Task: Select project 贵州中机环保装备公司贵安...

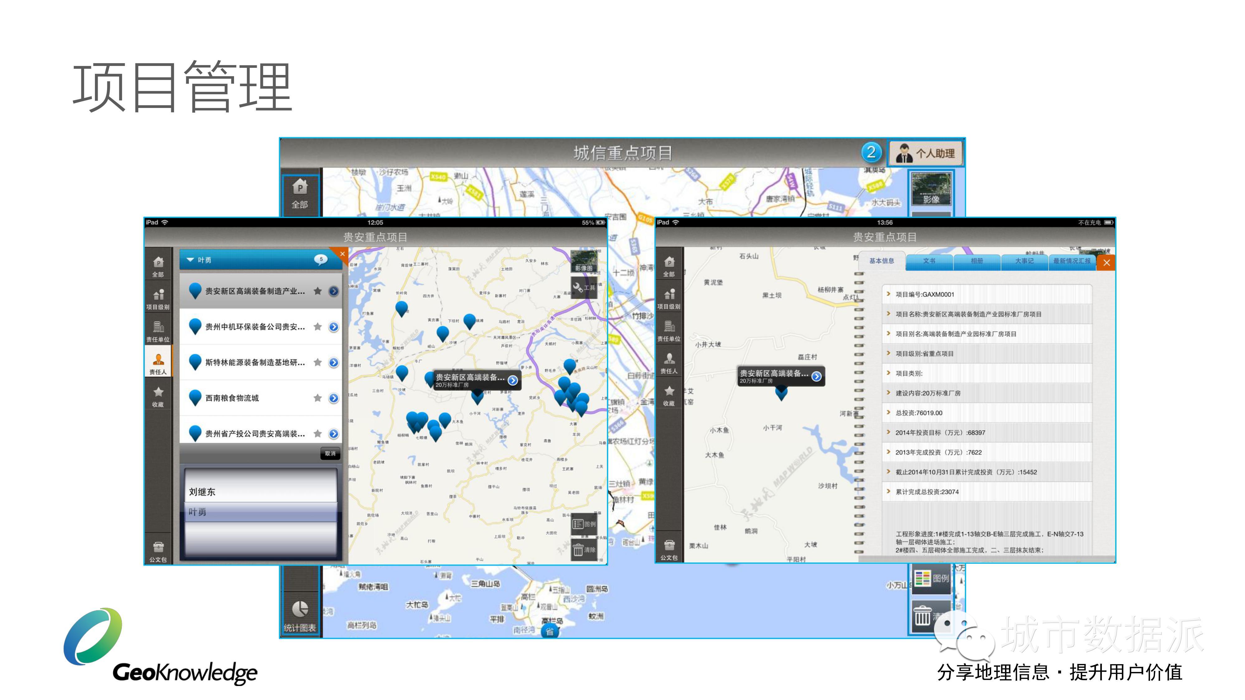Action: coord(261,327)
